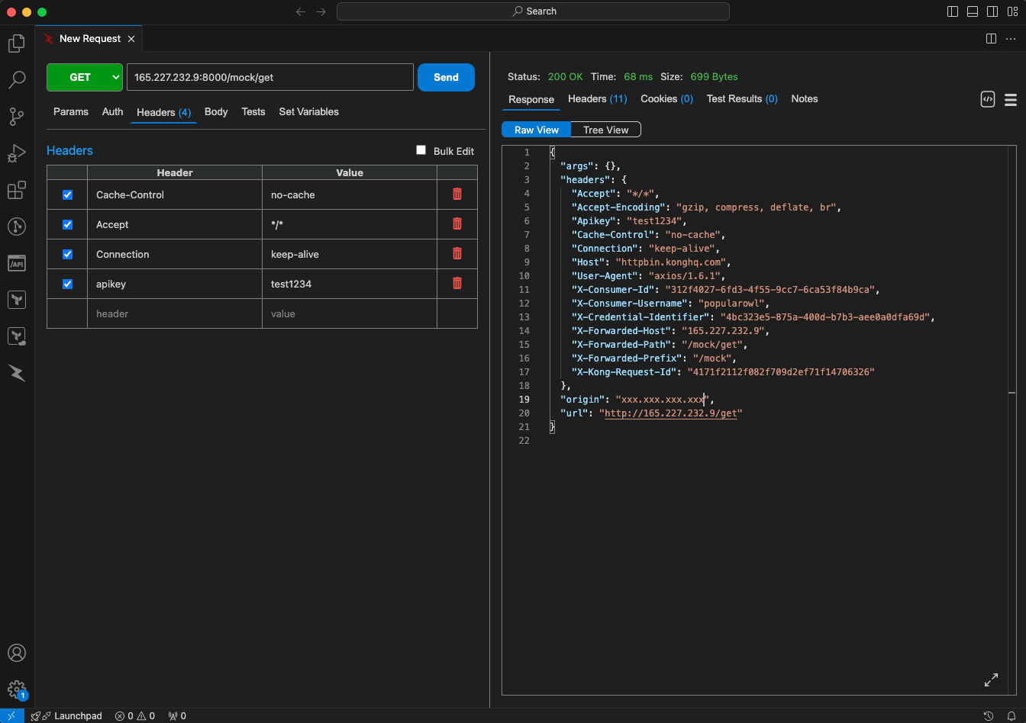Delete the Cache-Control header row
1026x723 pixels.
point(457,194)
